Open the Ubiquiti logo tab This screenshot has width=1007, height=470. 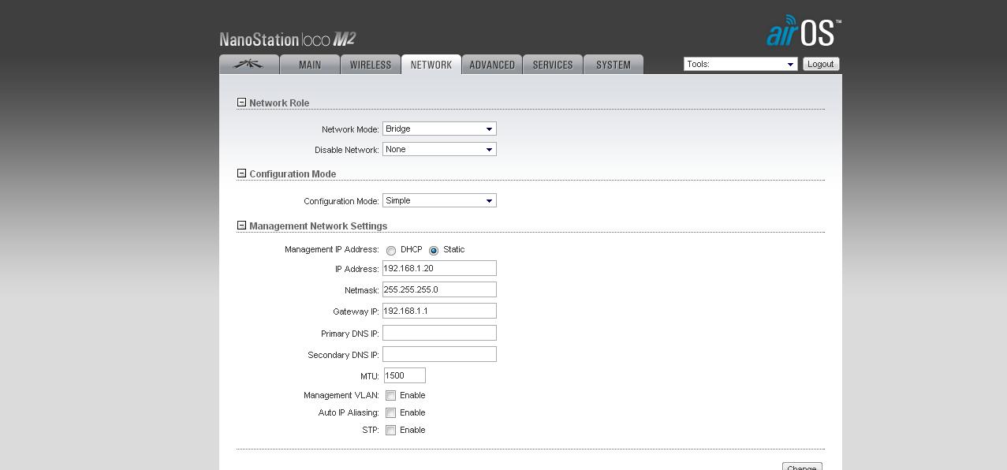[249, 65]
